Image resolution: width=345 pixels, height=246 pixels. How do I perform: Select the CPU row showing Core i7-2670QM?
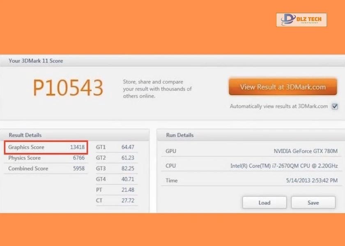251,166
